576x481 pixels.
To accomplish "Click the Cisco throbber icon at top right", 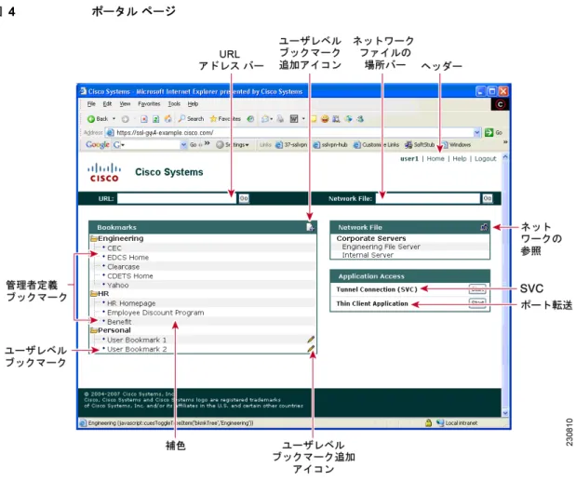I will coord(500,104).
